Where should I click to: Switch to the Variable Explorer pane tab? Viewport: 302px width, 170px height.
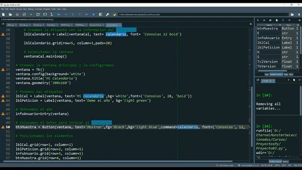click(276, 75)
